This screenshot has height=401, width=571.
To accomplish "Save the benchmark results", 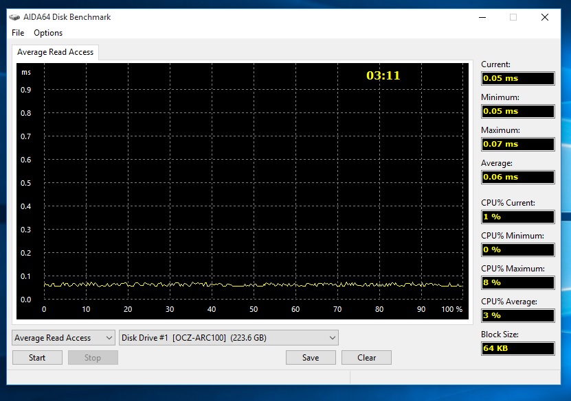I will [311, 357].
